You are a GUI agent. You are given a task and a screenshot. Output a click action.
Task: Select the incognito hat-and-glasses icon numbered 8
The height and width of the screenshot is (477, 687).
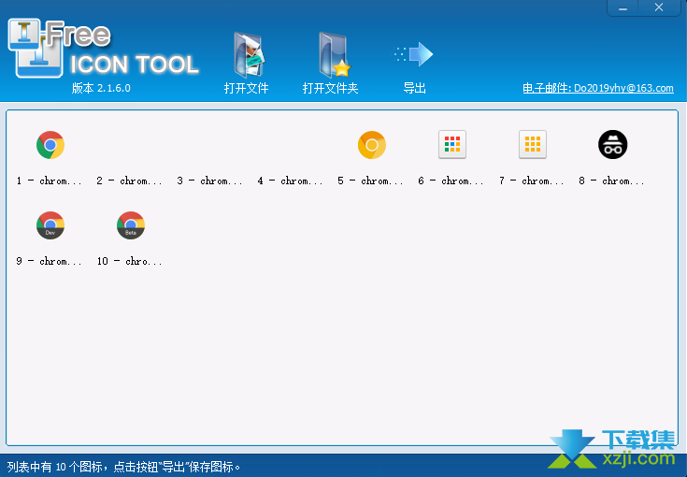pyautogui.click(x=612, y=144)
